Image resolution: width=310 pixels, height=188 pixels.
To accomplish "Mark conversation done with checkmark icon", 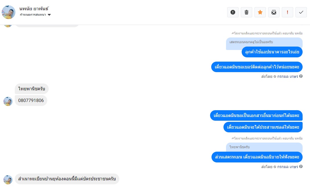I will (301, 12).
